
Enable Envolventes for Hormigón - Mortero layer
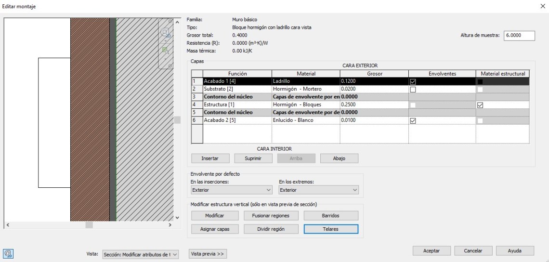412,89
